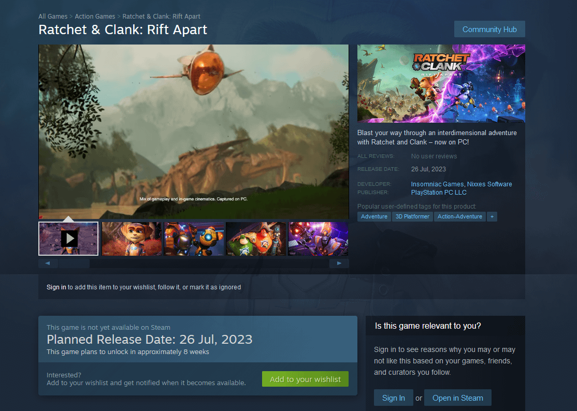The height and width of the screenshot is (411, 577).
Task: Click the right arrow of the thumbnail strip
Action: [339, 263]
